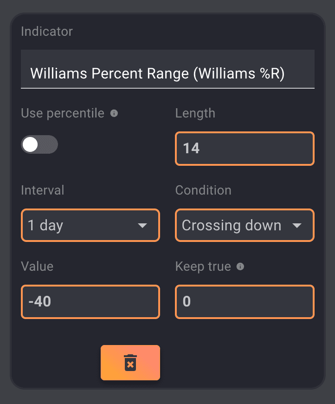Open the Interval dropdown showing 1 day

(x=84, y=226)
